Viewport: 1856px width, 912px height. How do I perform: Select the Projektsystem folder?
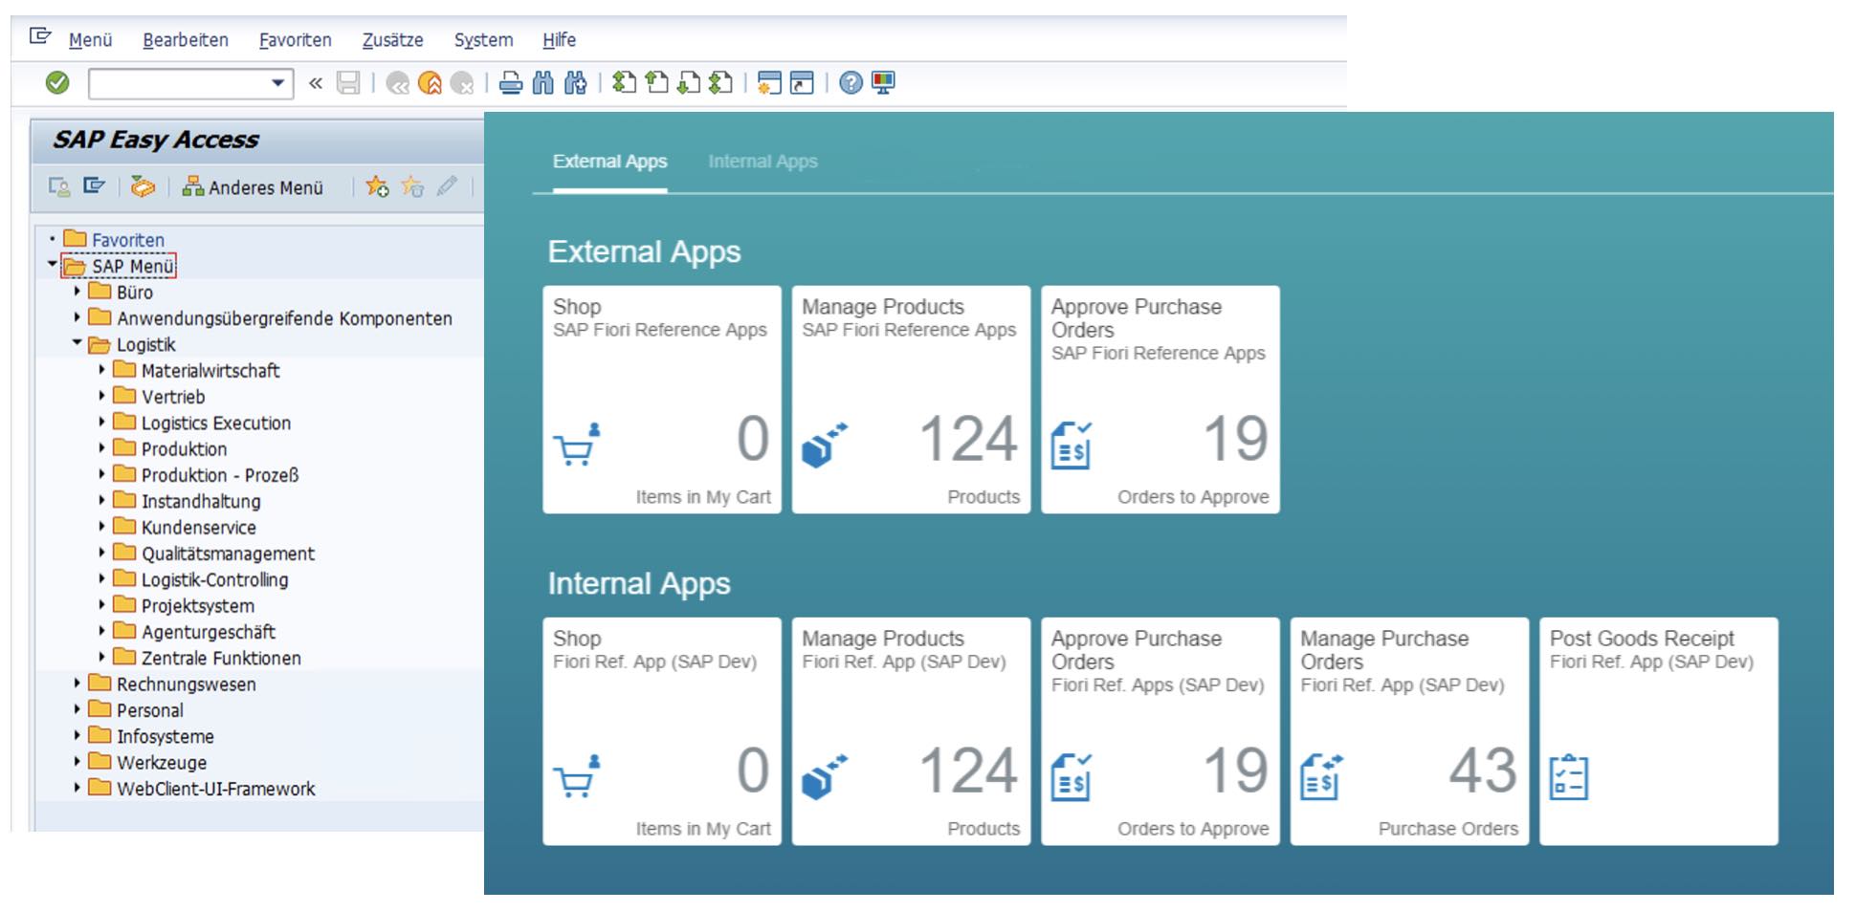coord(198,605)
